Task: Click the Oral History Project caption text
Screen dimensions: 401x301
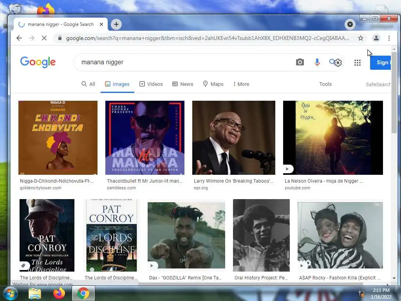Action: click(x=261, y=278)
